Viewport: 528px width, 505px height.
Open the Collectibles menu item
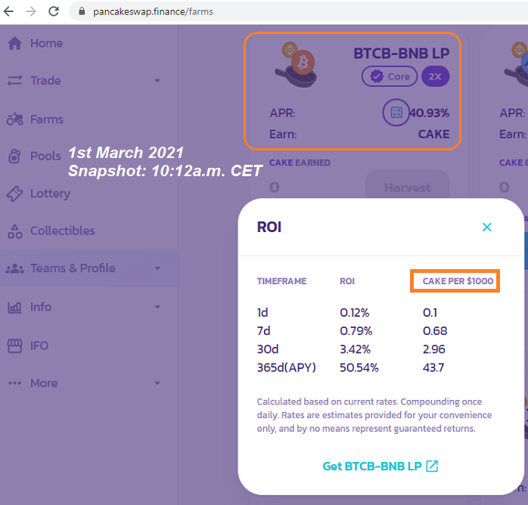click(63, 231)
